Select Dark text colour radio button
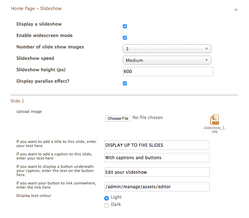This screenshot has width=249, height=218. pyautogui.click(x=107, y=206)
